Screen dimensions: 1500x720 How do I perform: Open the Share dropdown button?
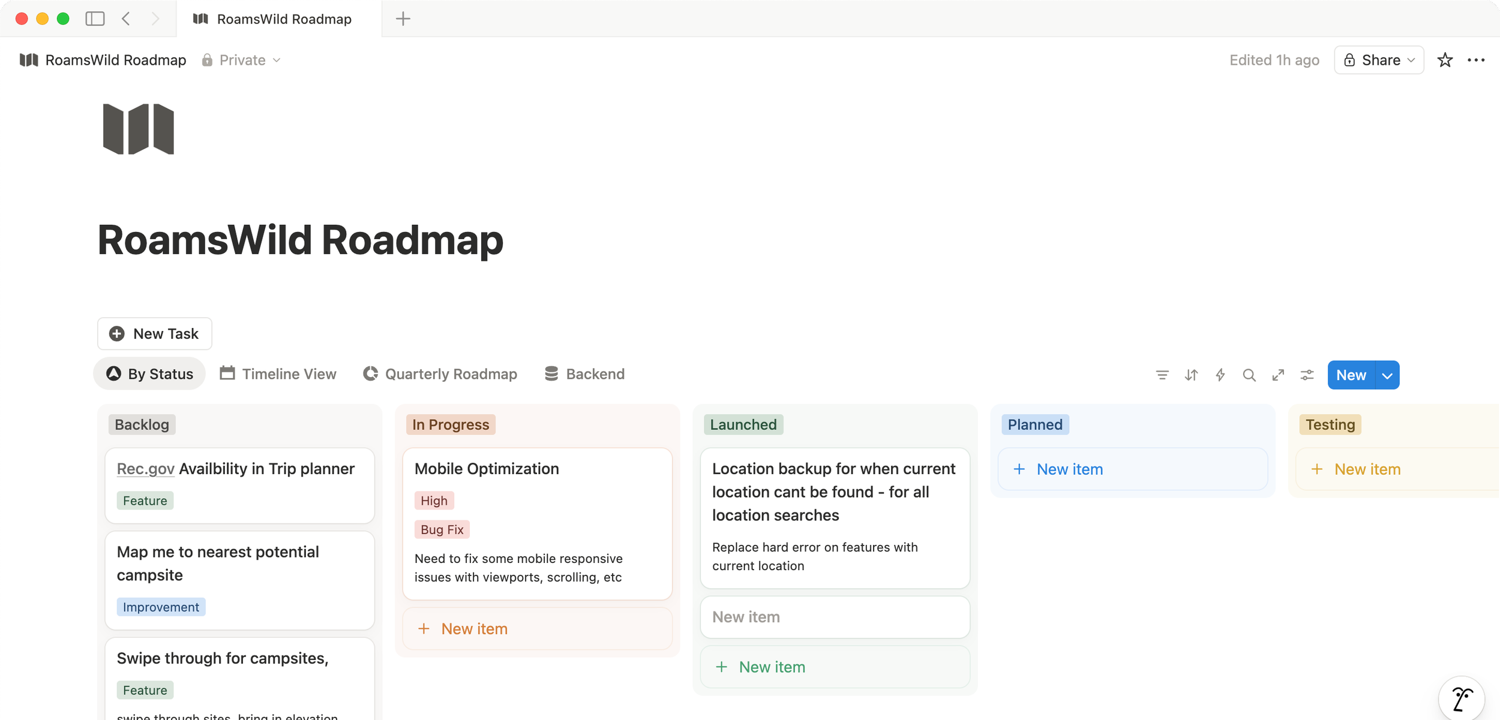(1379, 60)
